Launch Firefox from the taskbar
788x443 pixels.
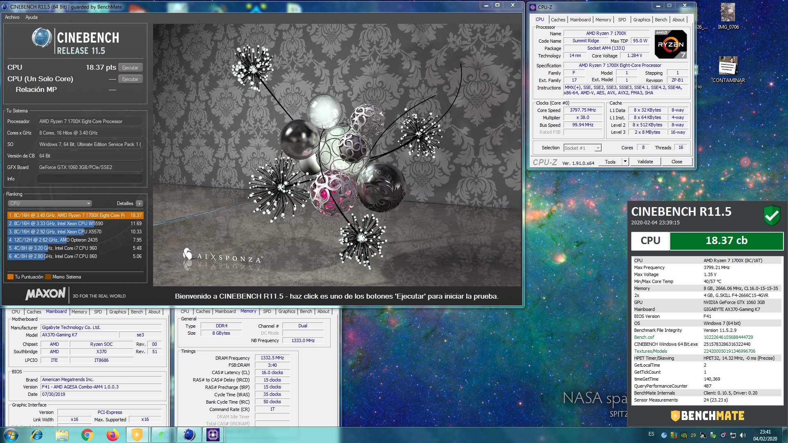pos(112,435)
